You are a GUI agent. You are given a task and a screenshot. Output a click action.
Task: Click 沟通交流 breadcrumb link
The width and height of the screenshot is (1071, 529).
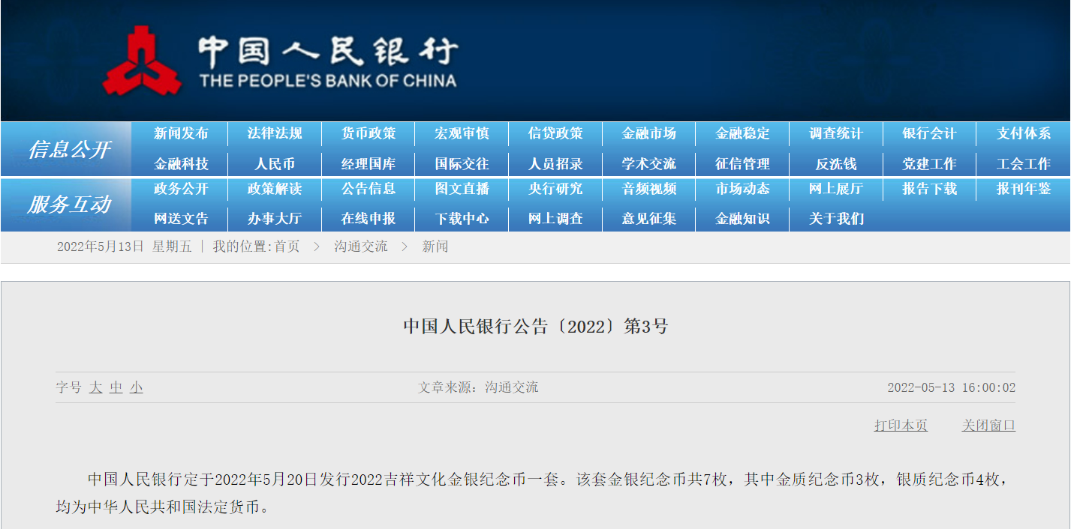(361, 247)
